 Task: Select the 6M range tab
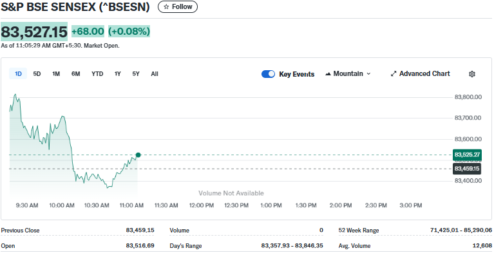click(75, 73)
